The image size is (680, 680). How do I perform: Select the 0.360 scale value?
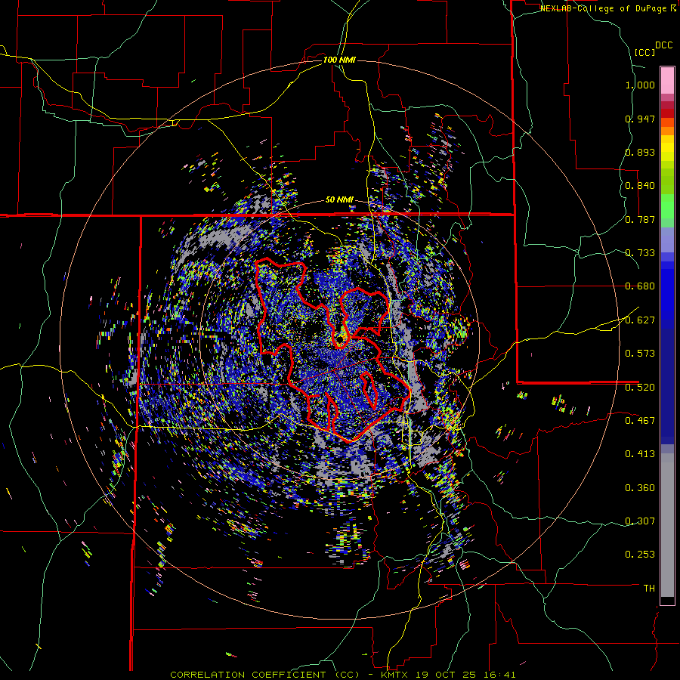click(640, 488)
